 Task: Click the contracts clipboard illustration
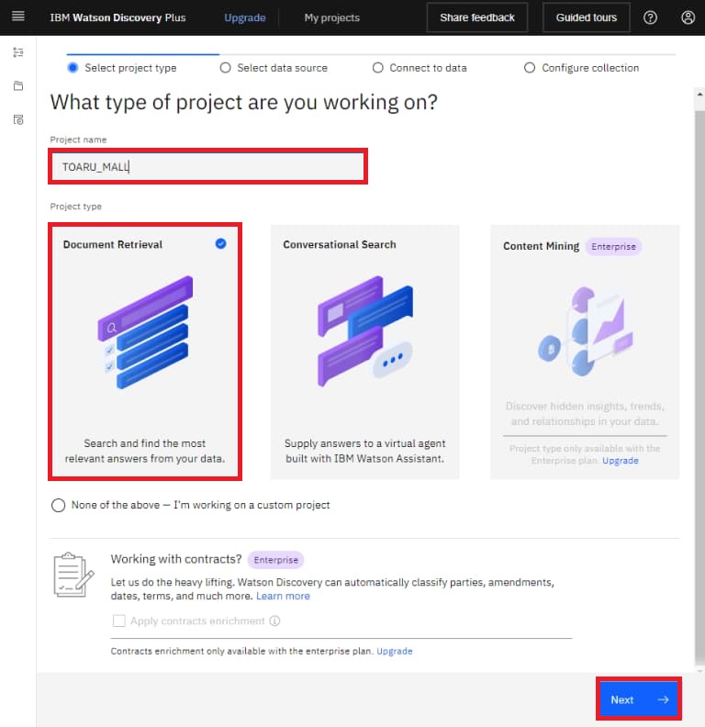(73, 575)
